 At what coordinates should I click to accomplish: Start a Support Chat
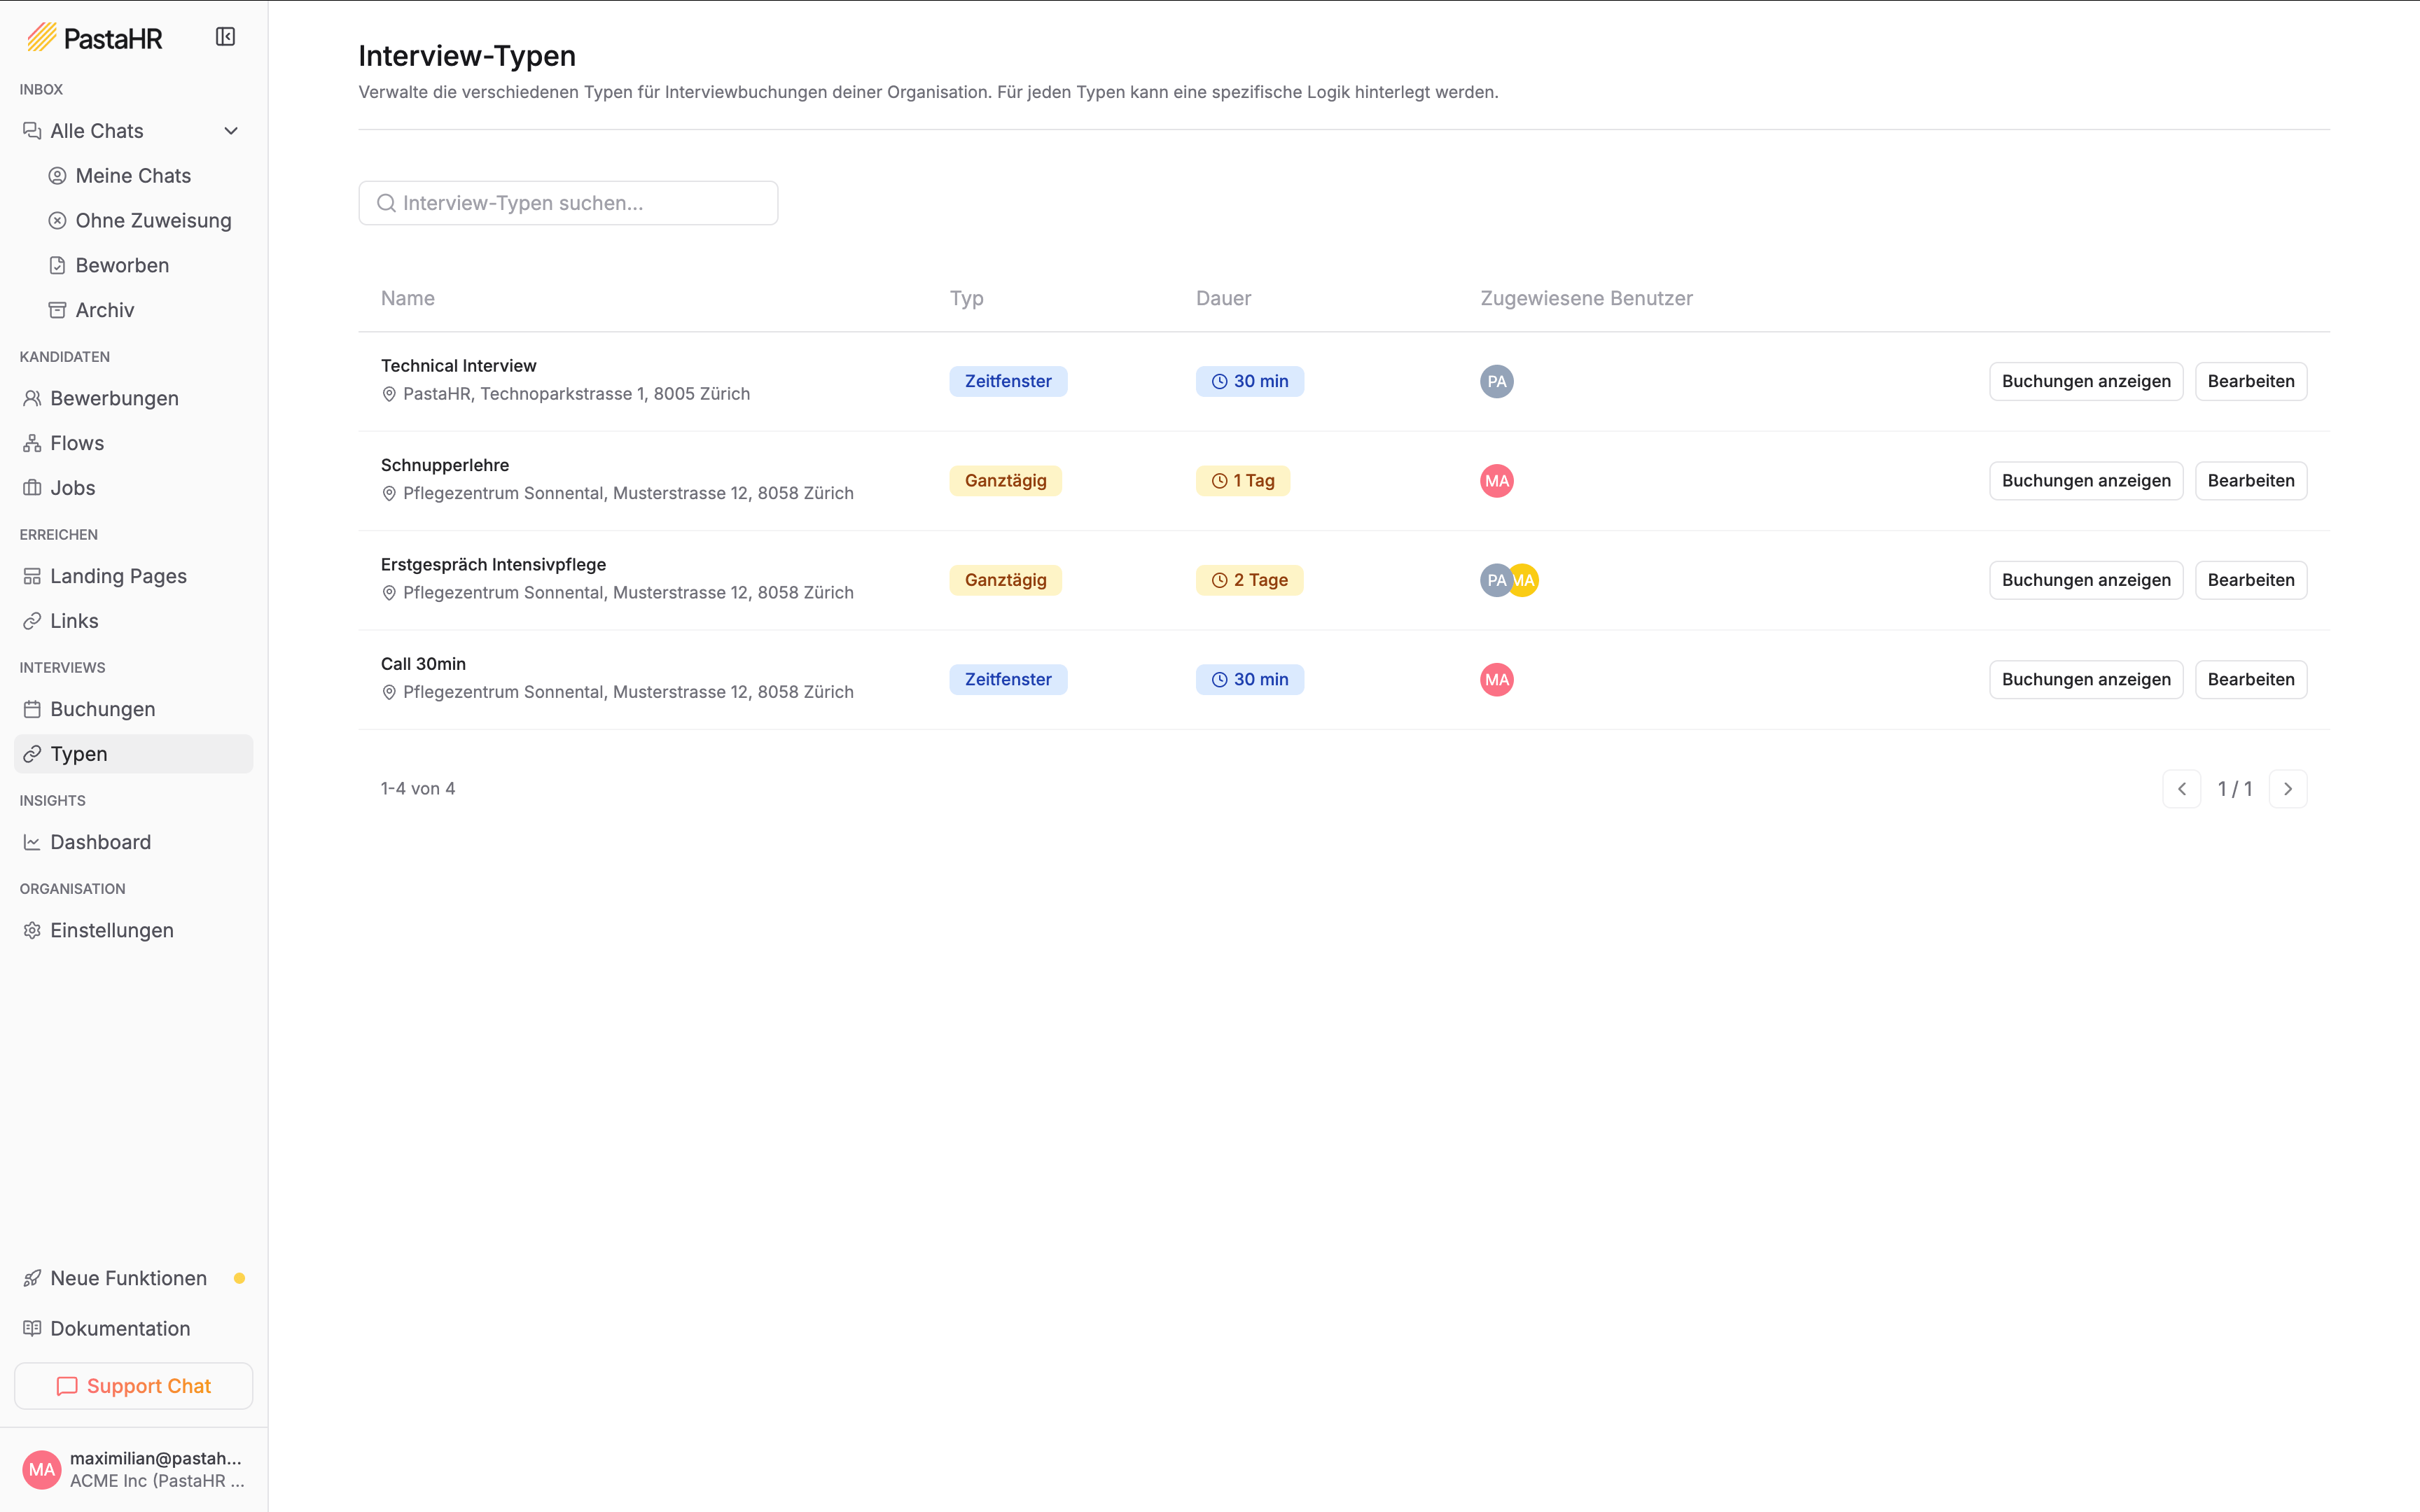click(133, 1386)
